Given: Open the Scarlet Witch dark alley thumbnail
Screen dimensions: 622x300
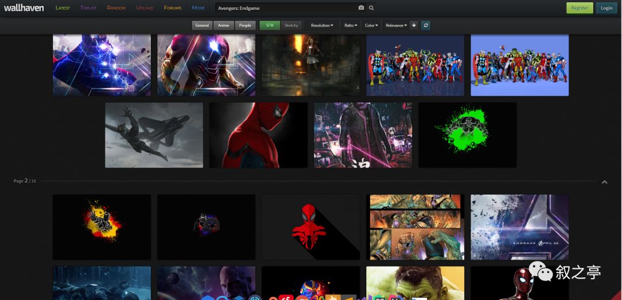Looking at the screenshot, I should click(x=311, y=65).
